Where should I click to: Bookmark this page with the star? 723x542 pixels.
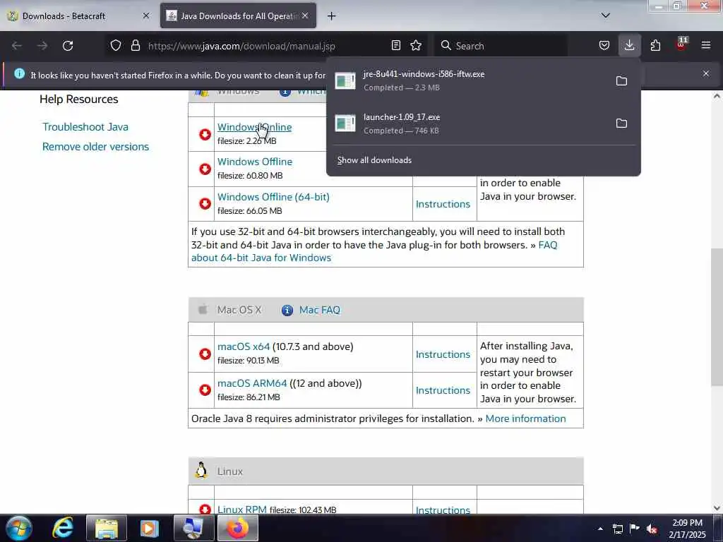(x=416, y=46)
